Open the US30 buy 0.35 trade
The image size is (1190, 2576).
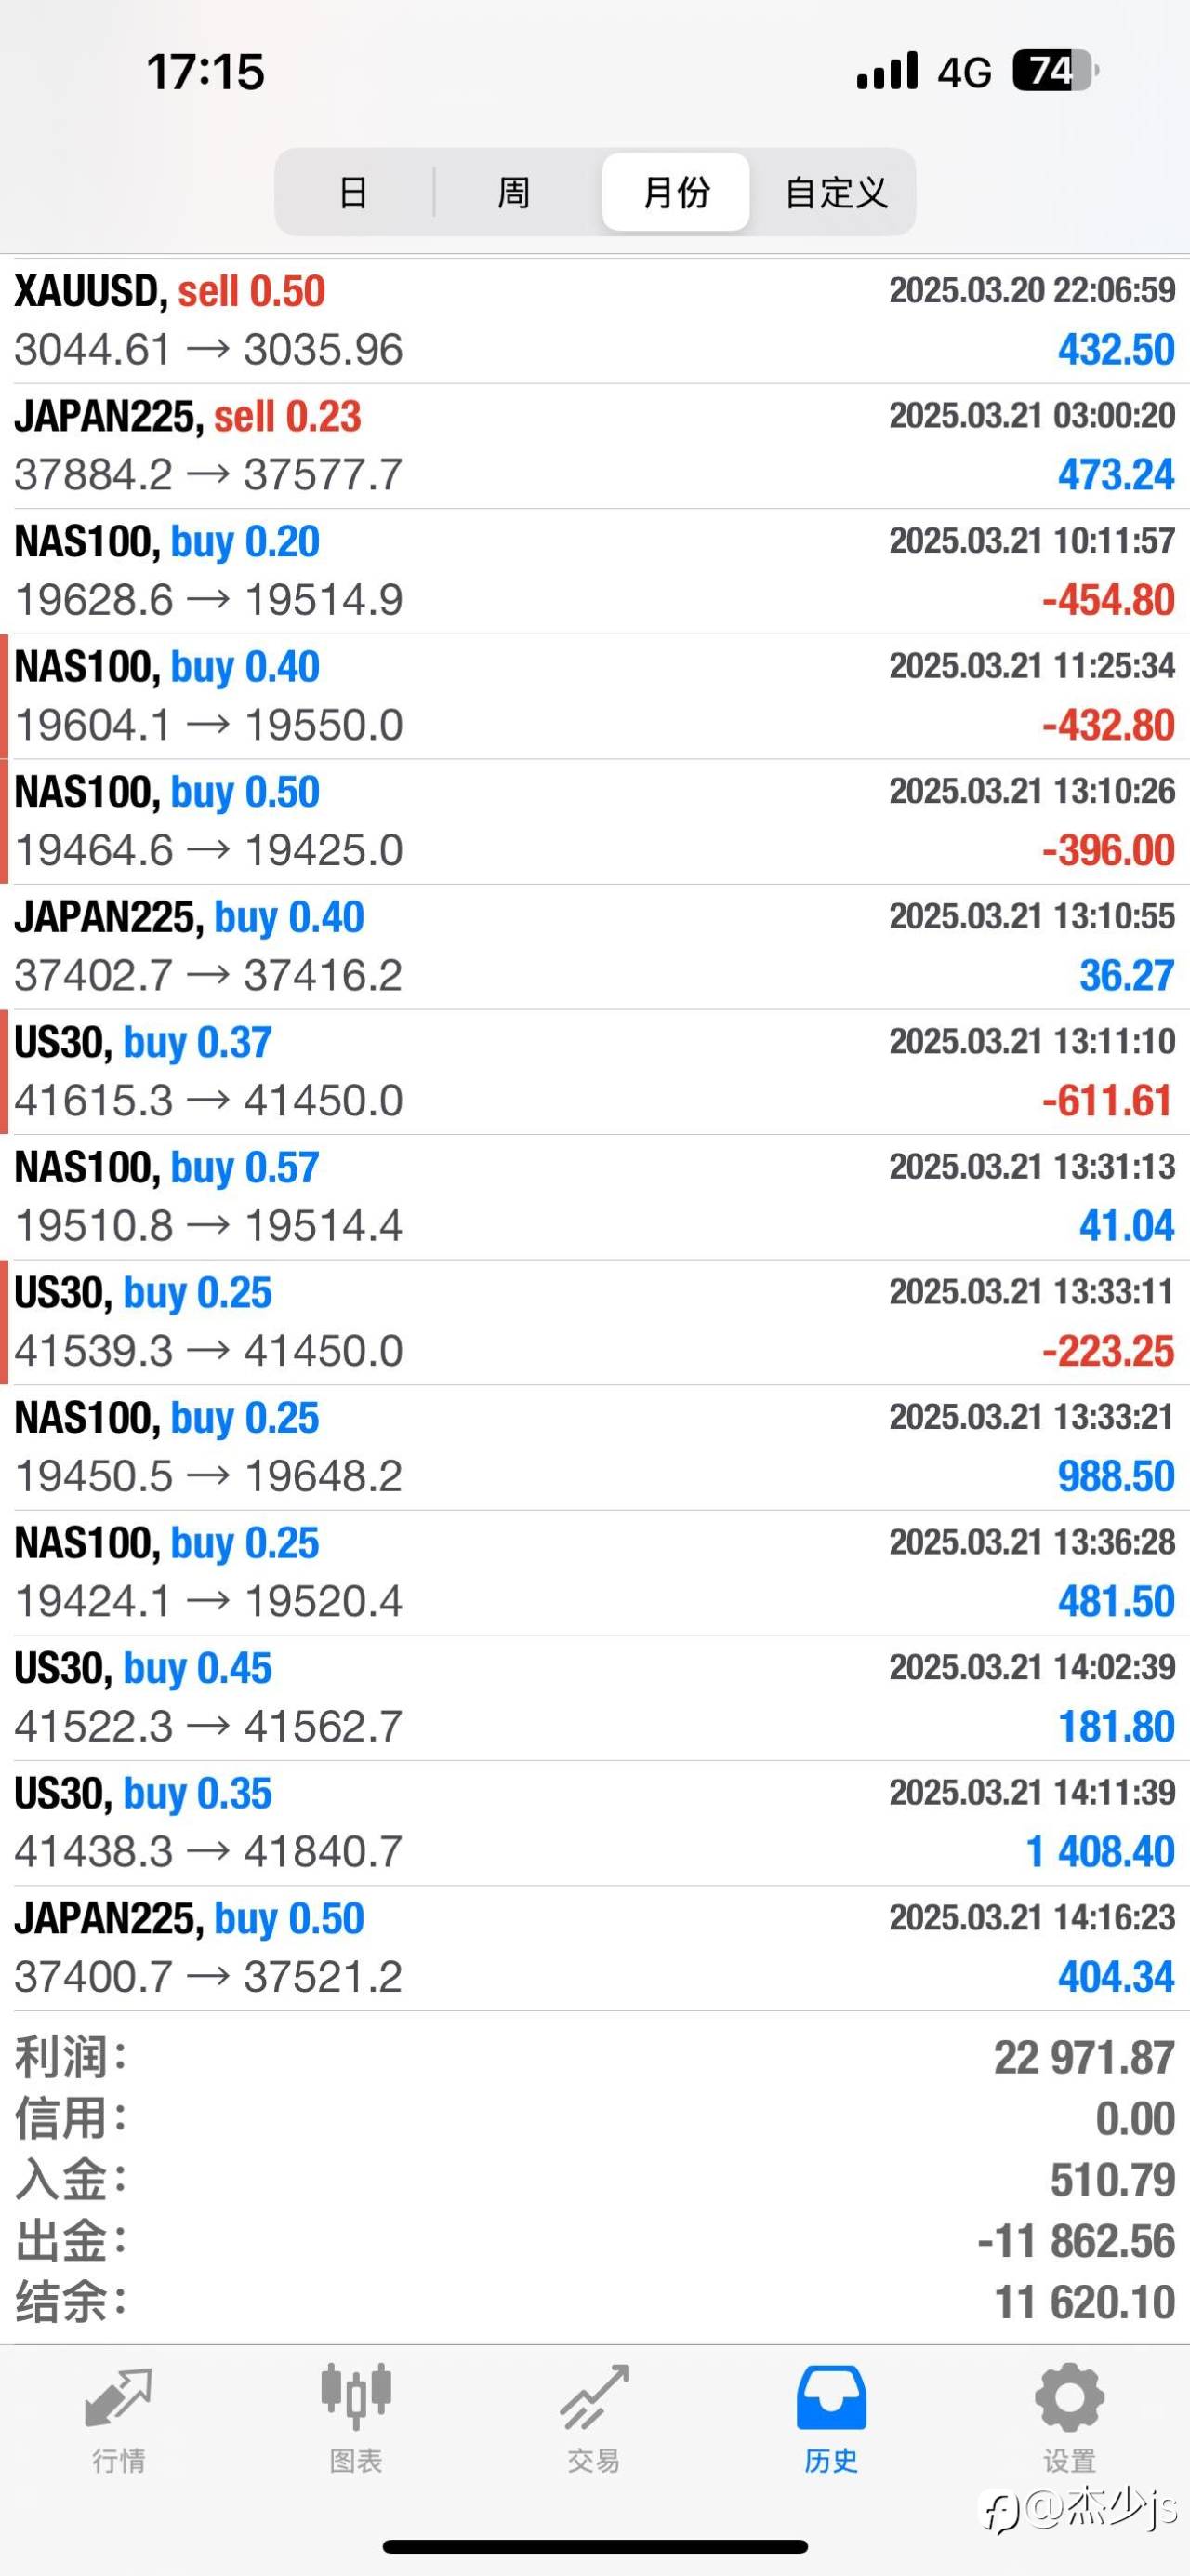tap(594, 1822)
